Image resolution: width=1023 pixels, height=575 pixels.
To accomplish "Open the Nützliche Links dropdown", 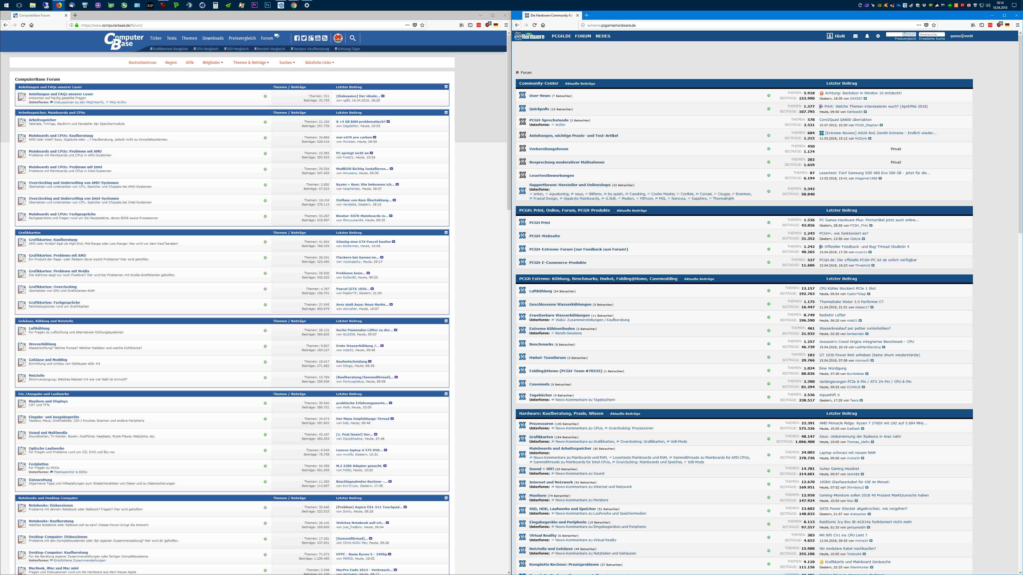I will point(319,62).
